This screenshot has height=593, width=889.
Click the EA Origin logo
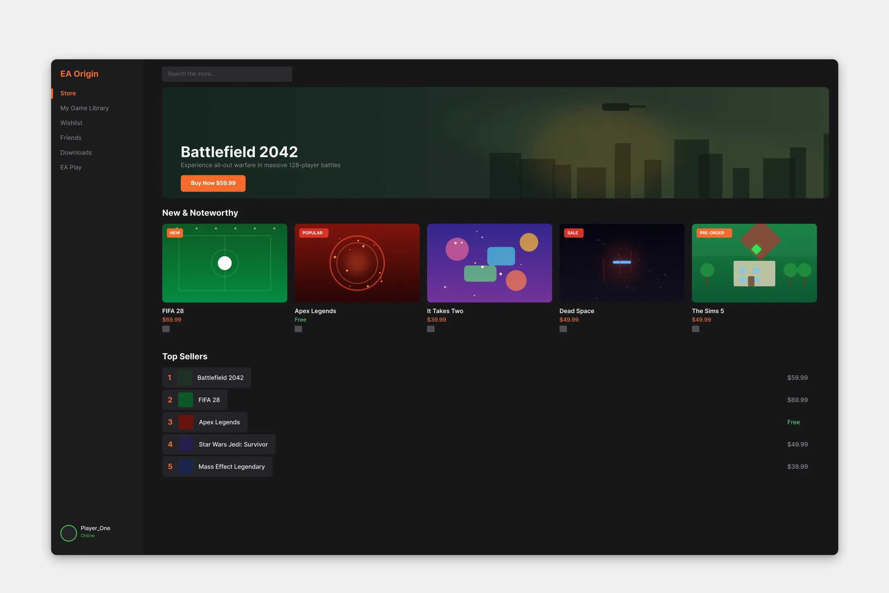click(x=79, y=74)
